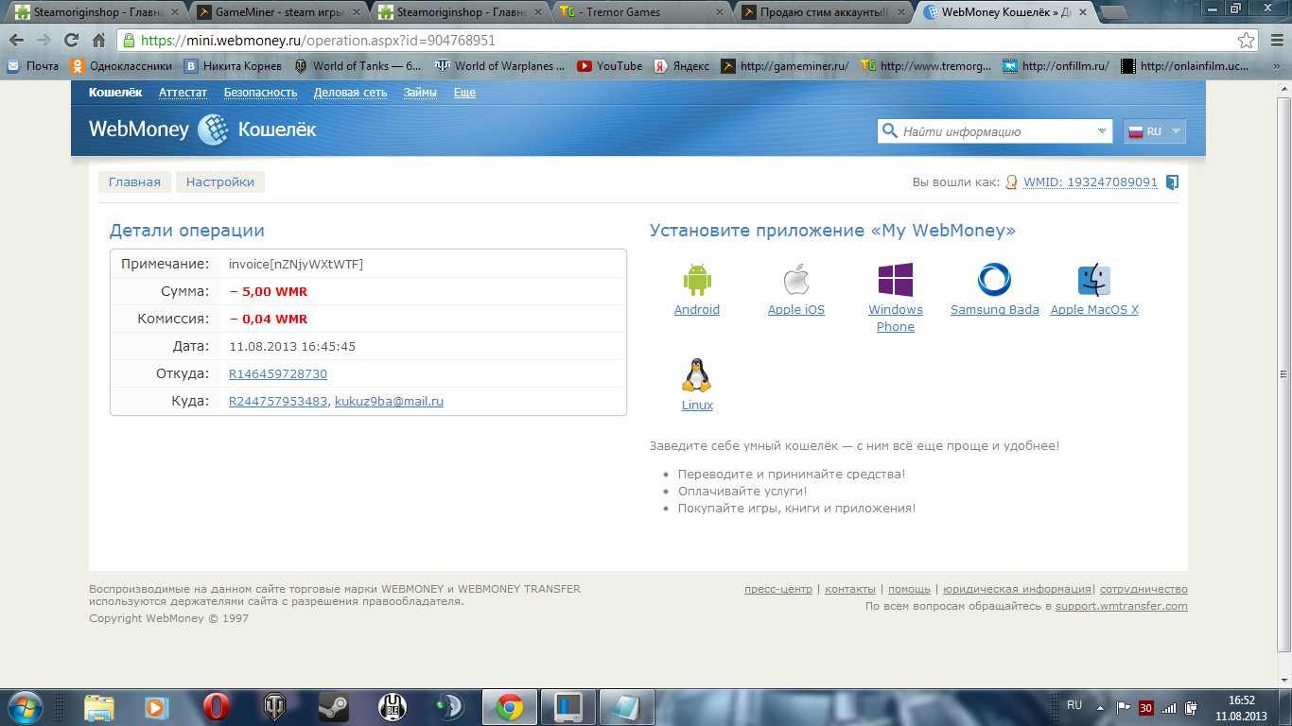Open the юридическая информация footer link
Screen dimensions: 1292x726
point(1017,589)
